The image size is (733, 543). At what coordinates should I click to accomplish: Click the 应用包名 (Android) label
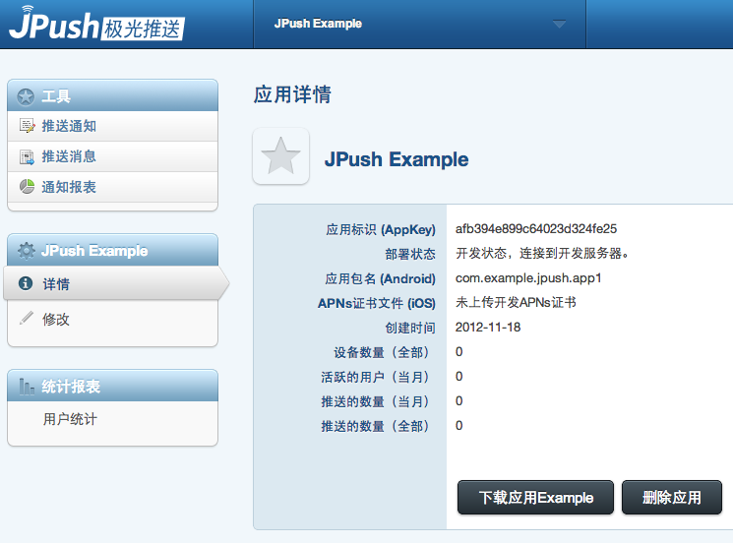[x=380, y=279]
